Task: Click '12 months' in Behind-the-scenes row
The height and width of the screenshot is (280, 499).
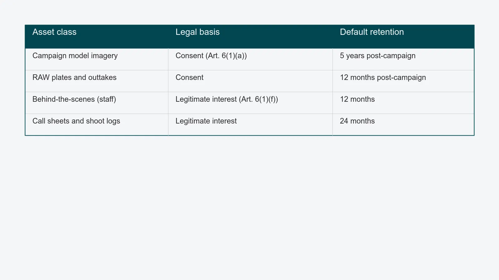Action: click(x=403, y=103)
